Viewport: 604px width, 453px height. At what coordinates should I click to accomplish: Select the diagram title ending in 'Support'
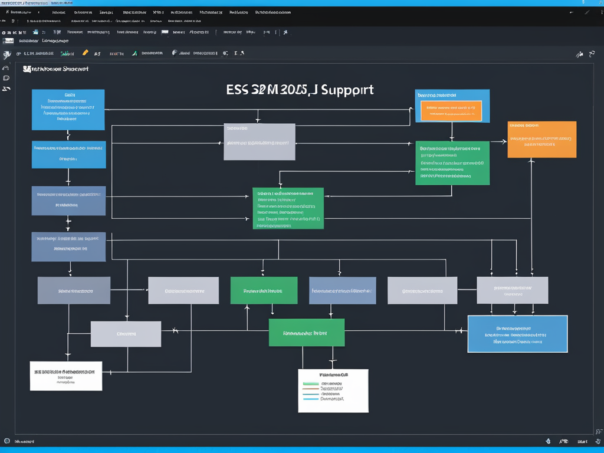click(x=300, y=90)
